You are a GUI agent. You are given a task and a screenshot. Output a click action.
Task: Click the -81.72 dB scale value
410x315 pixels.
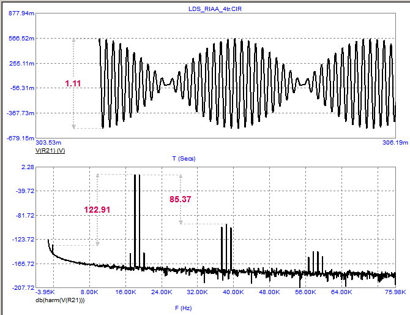25,216
